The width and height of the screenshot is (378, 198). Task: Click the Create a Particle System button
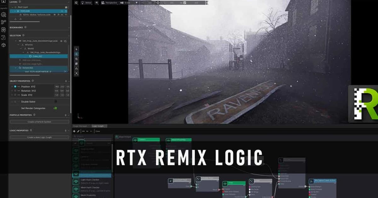click(x=39, y=122)
